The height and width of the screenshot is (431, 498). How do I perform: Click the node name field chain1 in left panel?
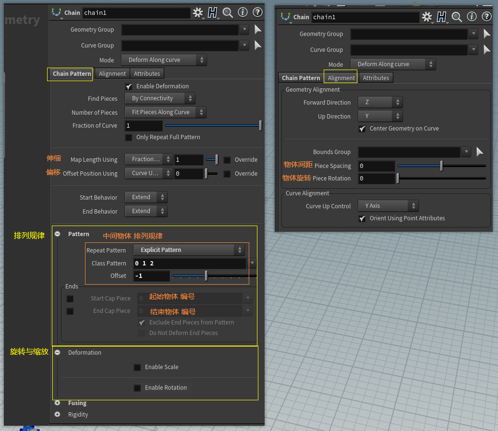136,12
